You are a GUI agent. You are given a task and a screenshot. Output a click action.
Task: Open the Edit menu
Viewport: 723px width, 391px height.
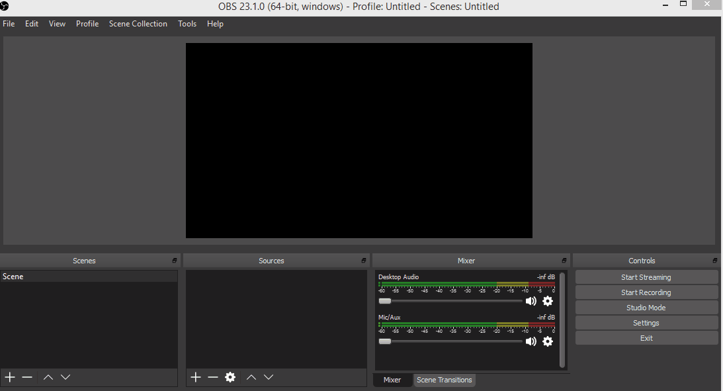pos(31,24)
